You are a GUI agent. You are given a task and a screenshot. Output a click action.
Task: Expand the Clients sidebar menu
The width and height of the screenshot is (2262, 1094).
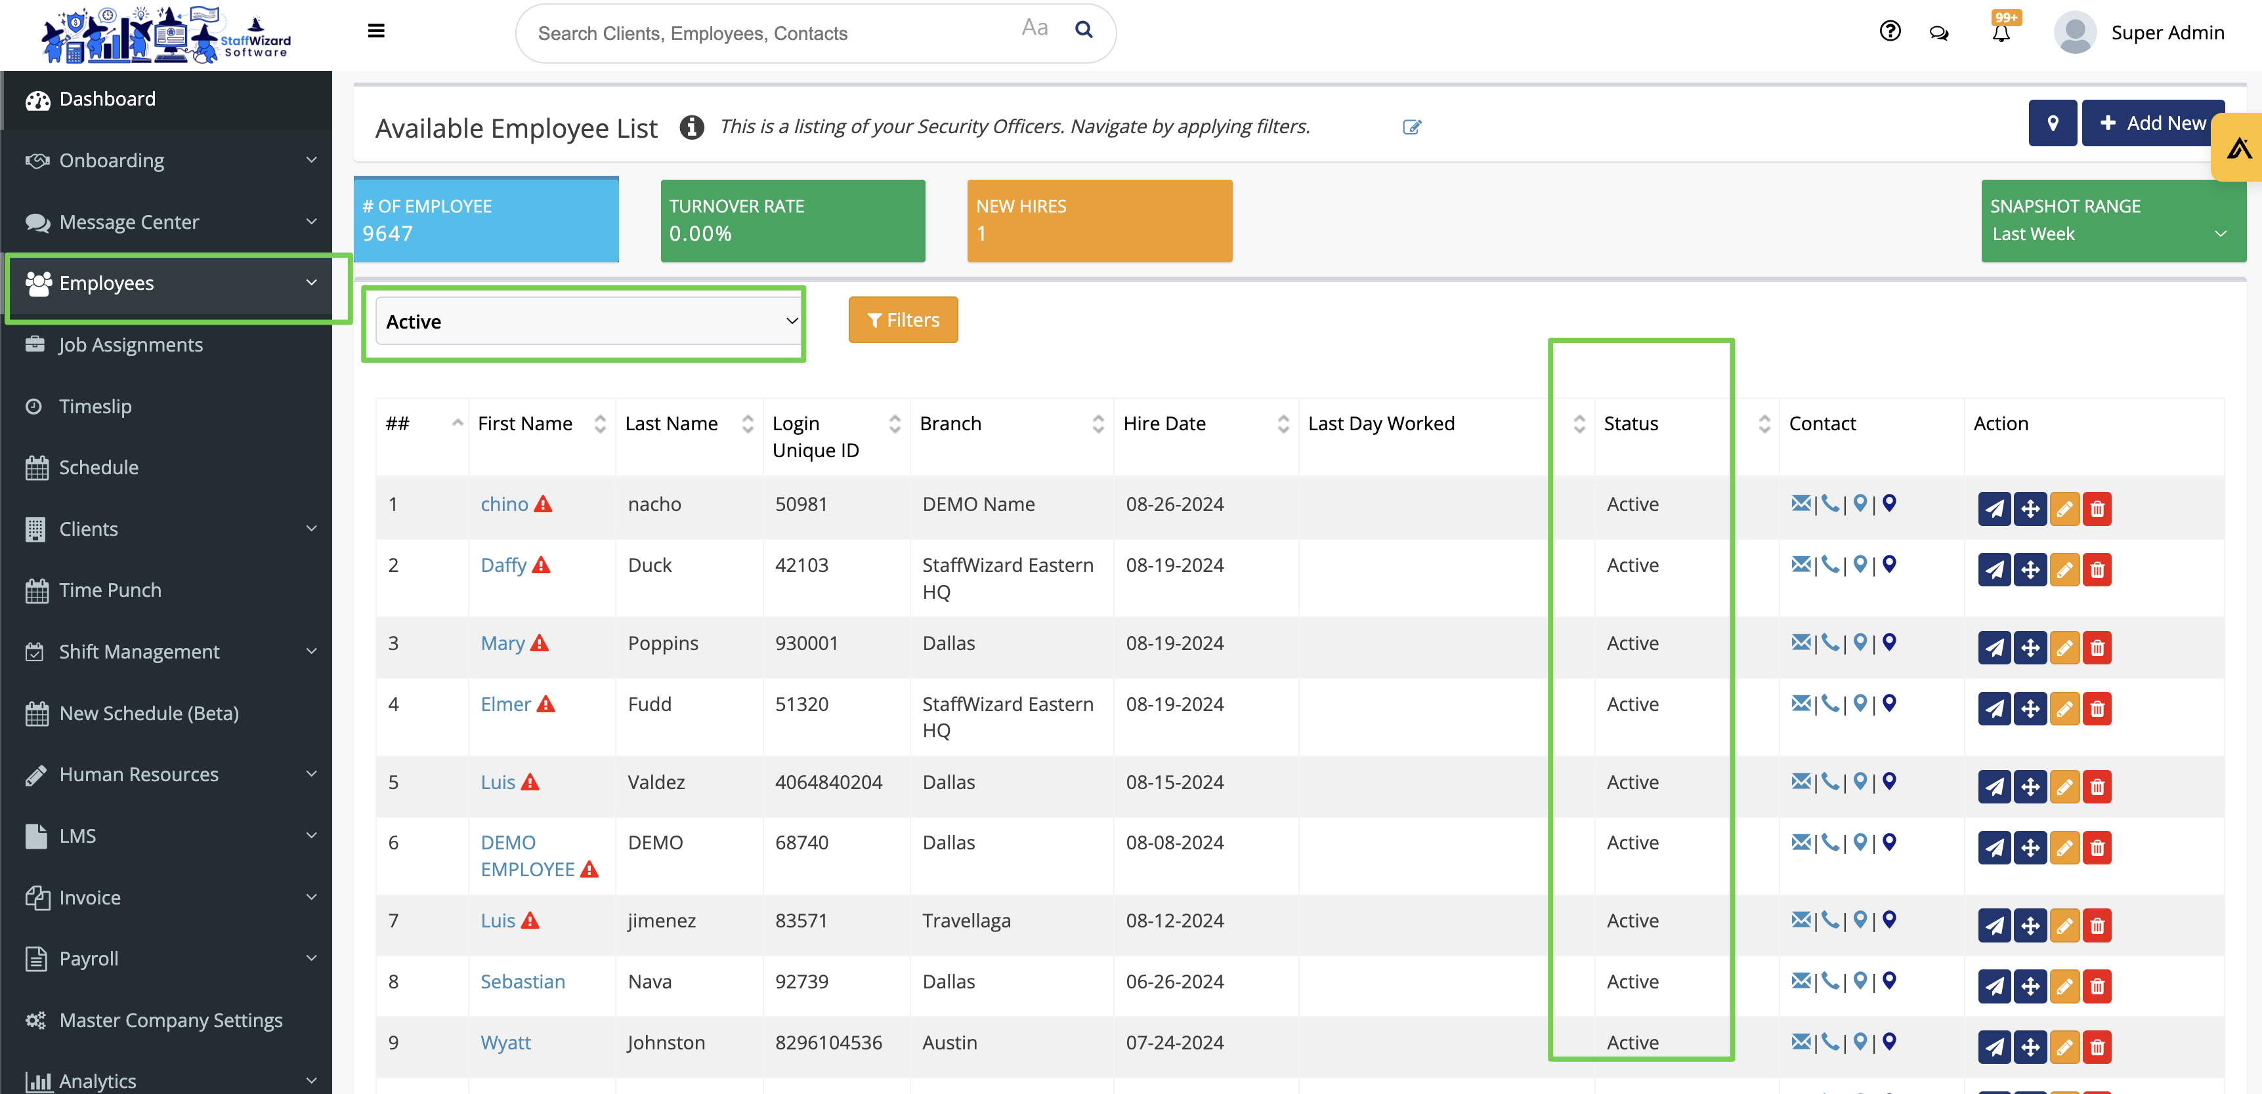(167, 529)
